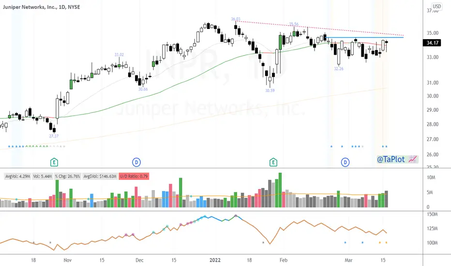Viewport: 451px width, 266px height.
Task: Open the earnings E marker before Feb
Action: pyautogui.click(x=273, y=163)
